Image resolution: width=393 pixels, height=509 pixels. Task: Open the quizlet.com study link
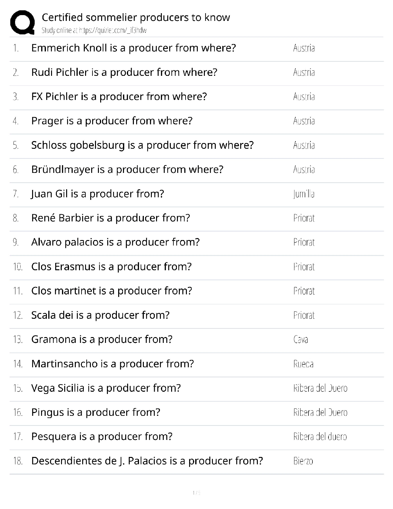coord(94,31)
